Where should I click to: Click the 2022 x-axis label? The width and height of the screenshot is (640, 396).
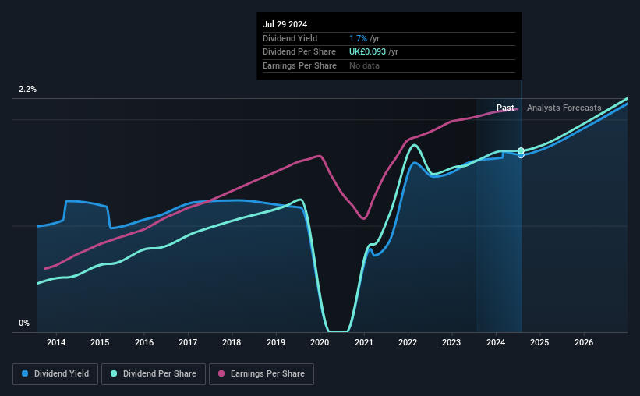pyautogui.click(x=408, y=342)
